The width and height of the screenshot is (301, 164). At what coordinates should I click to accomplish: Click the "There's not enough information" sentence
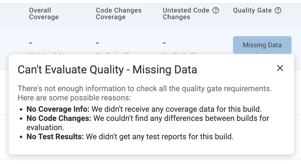click(x=144, y=89)
